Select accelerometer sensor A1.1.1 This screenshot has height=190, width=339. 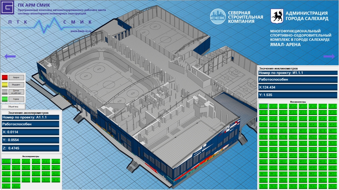[x=6, y=161]
